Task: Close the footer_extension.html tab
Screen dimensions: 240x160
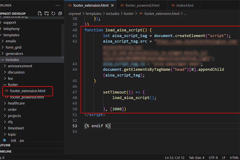Action: point(112,5)
